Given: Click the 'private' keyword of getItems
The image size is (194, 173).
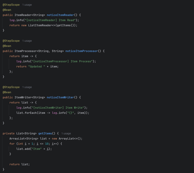Looking at the screenshot, I should click(9, 134).
